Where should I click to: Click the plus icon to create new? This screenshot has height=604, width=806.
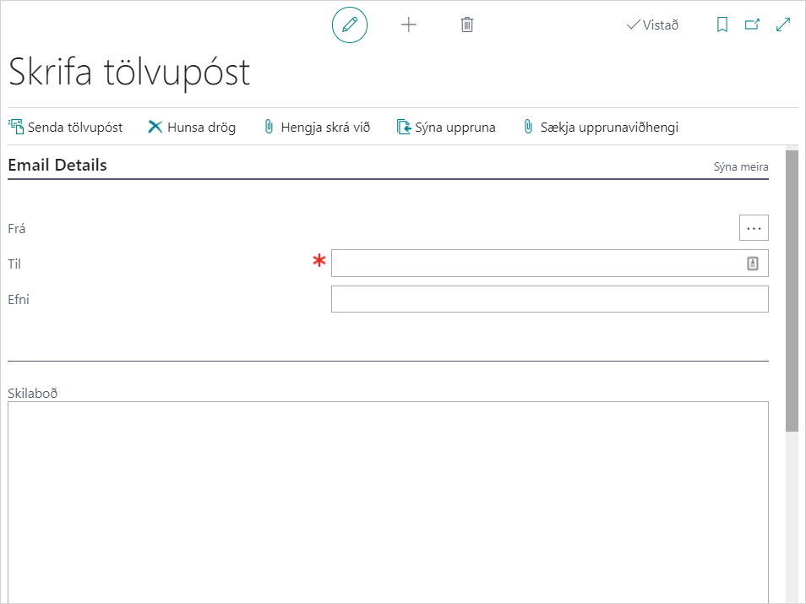(x=409, y=24)
